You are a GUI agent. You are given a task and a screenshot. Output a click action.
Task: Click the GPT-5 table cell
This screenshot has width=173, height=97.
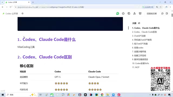coord(58,77)
